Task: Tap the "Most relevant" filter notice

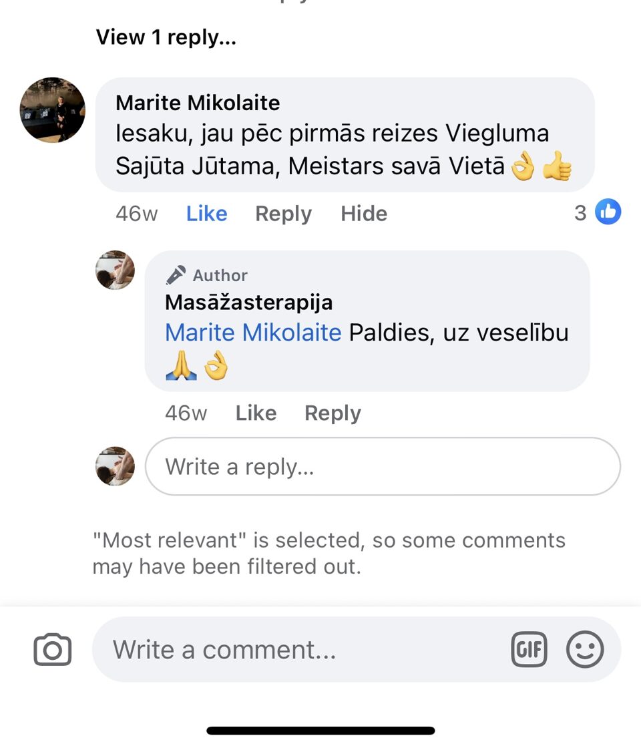Action: (329, 553)
